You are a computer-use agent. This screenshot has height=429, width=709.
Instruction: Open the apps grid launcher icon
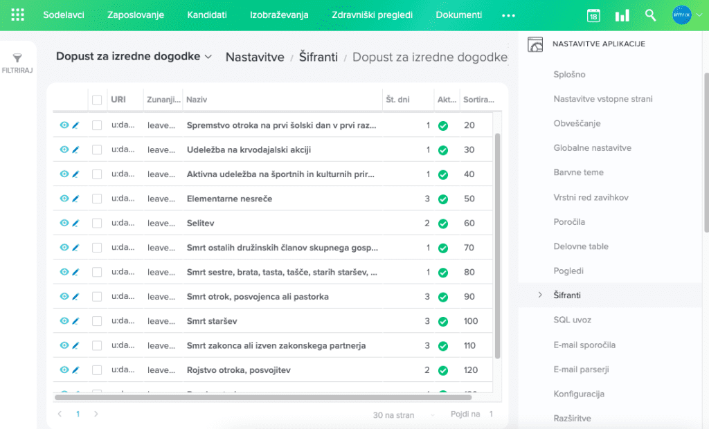coord(18,15)
